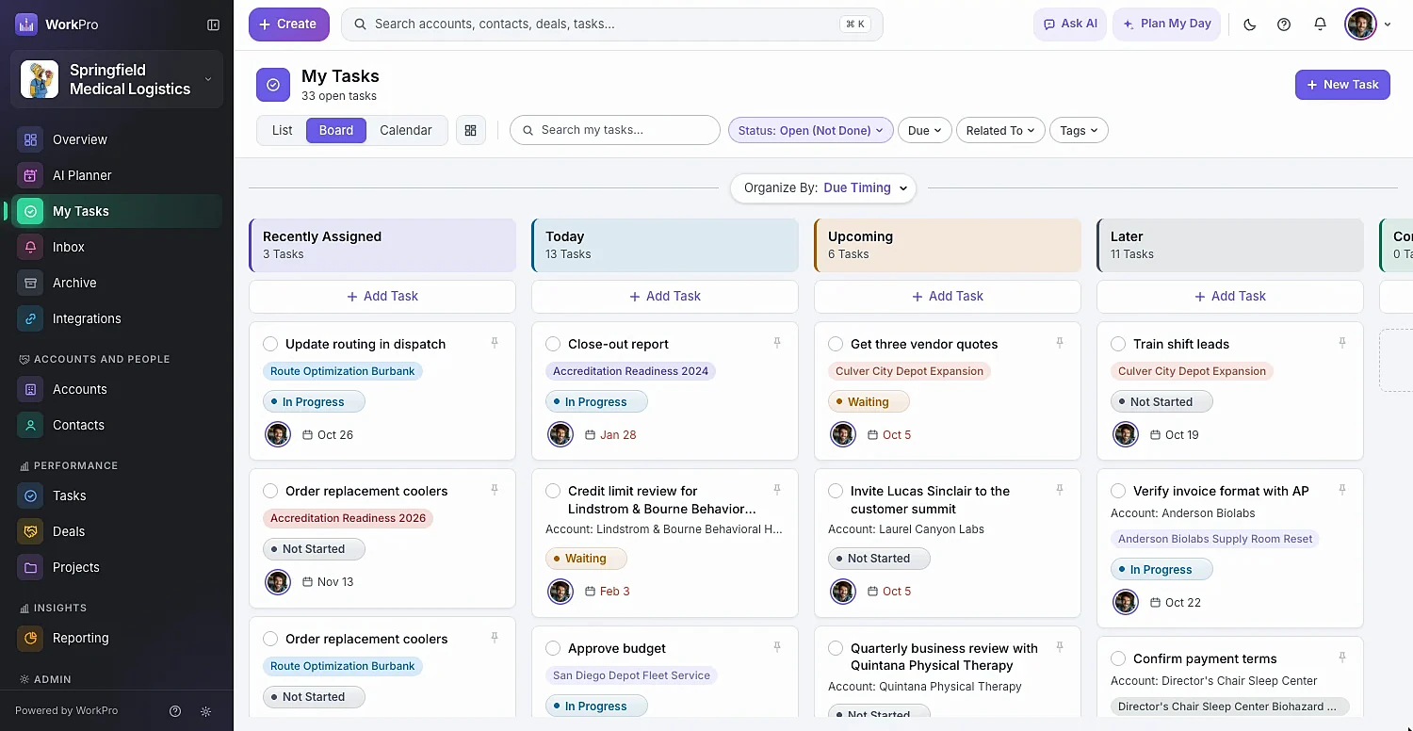Check off Credit limit review for Lindstrom task
The height and width of the screenshot is (731, 1413).
coord(553,491)
